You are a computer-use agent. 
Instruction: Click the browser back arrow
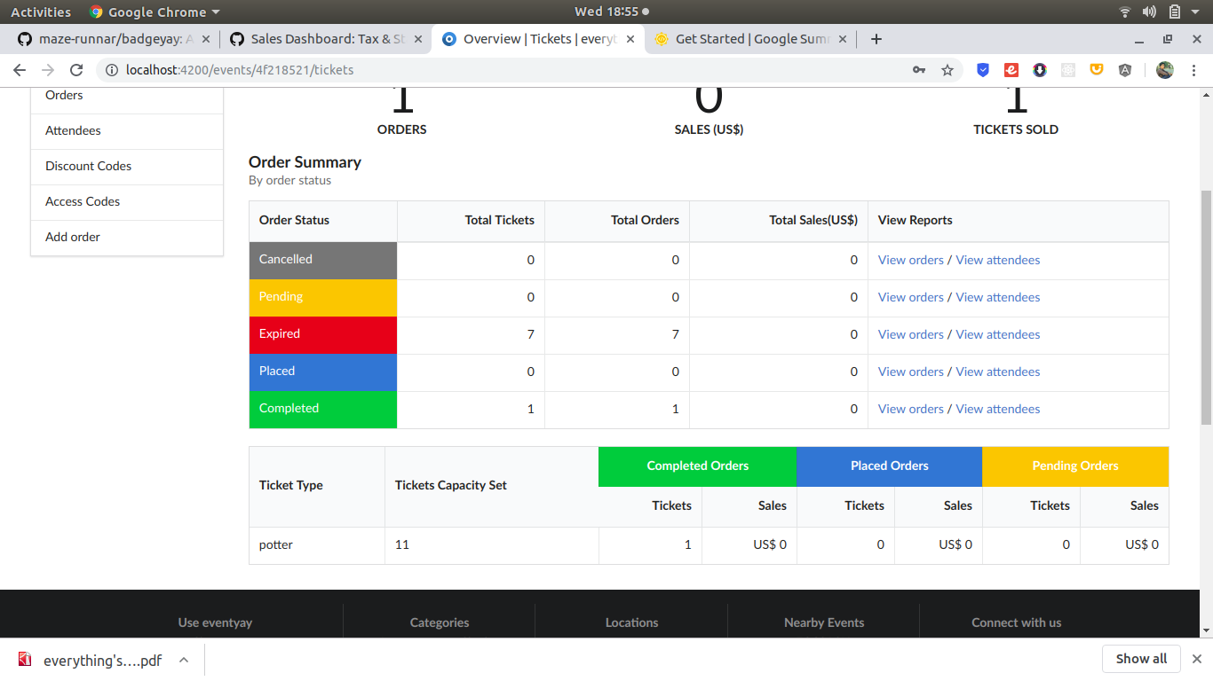click(x=20, y=70)
